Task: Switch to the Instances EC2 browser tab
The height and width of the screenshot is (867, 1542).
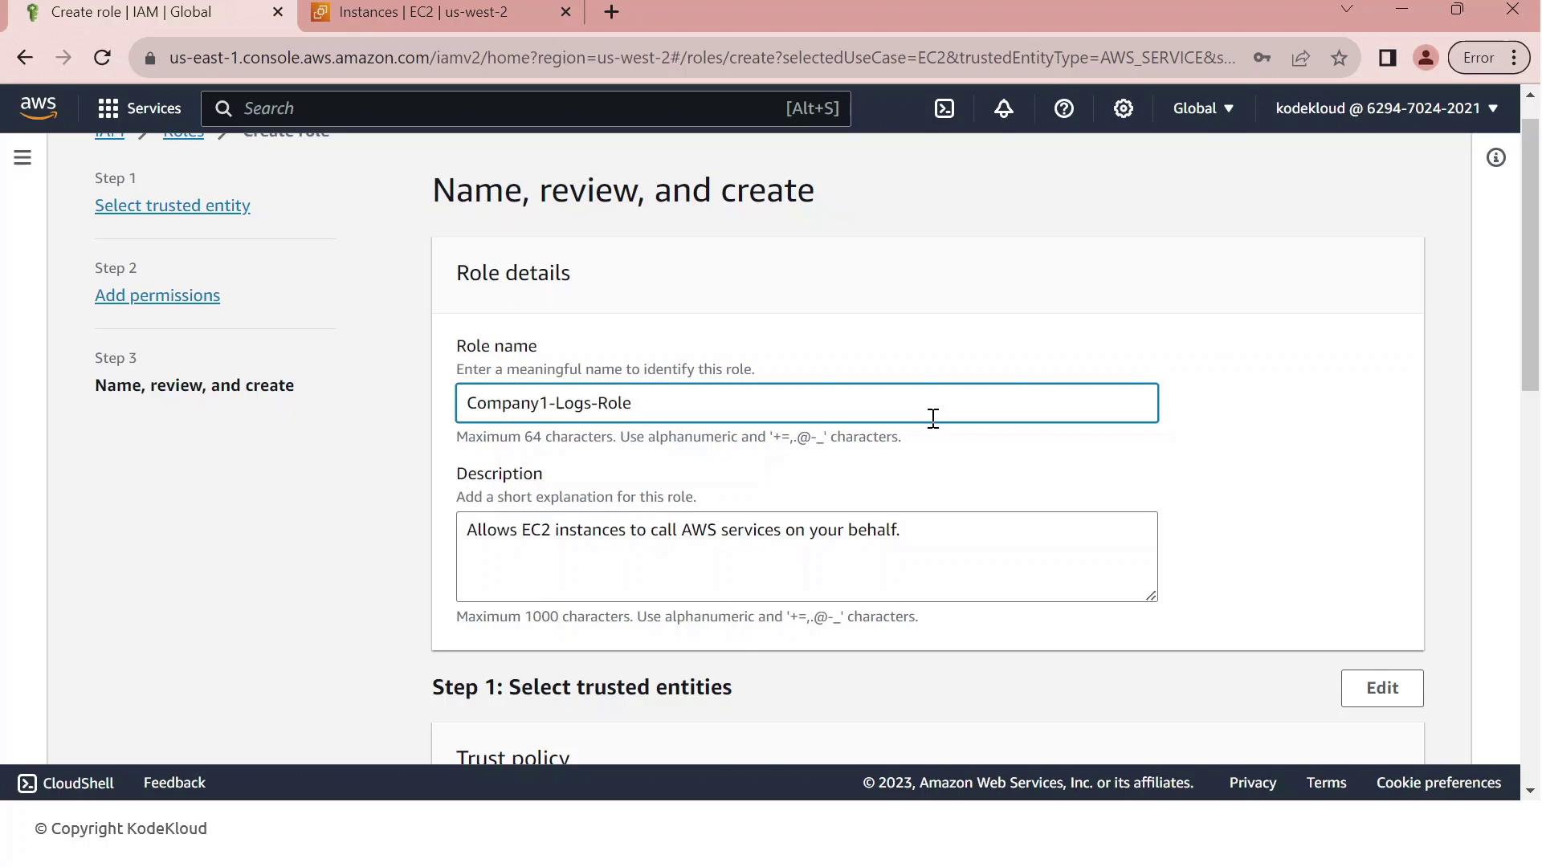Action: pyautogui.click(x=422, y=12)
